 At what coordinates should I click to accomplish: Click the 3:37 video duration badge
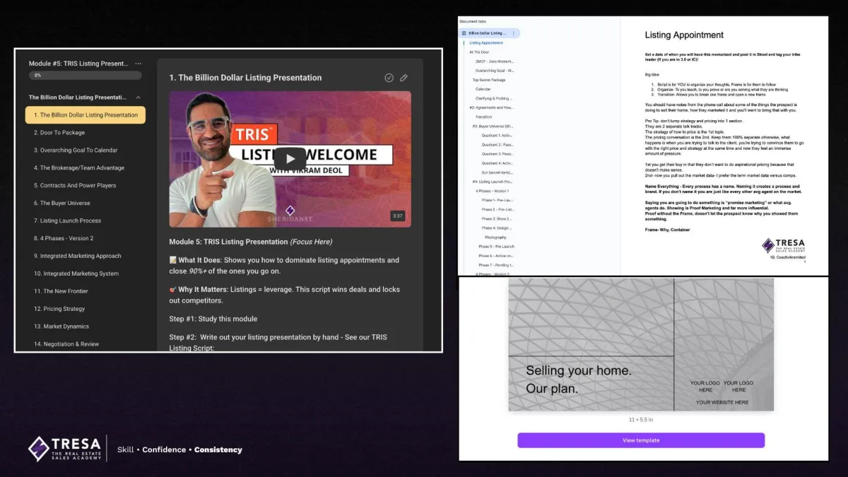pos(397,216)
